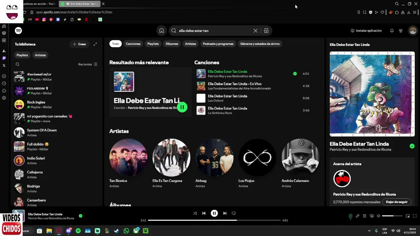Search within Tu biblioteca
Viewport: 420px width, 236px height.
18,64
